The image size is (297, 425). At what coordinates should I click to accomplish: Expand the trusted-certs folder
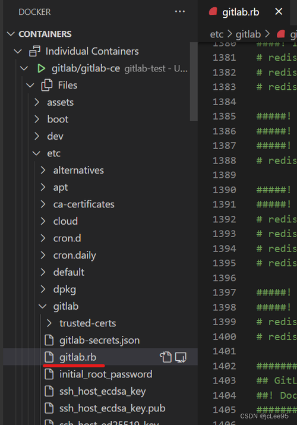click(49, 323)
